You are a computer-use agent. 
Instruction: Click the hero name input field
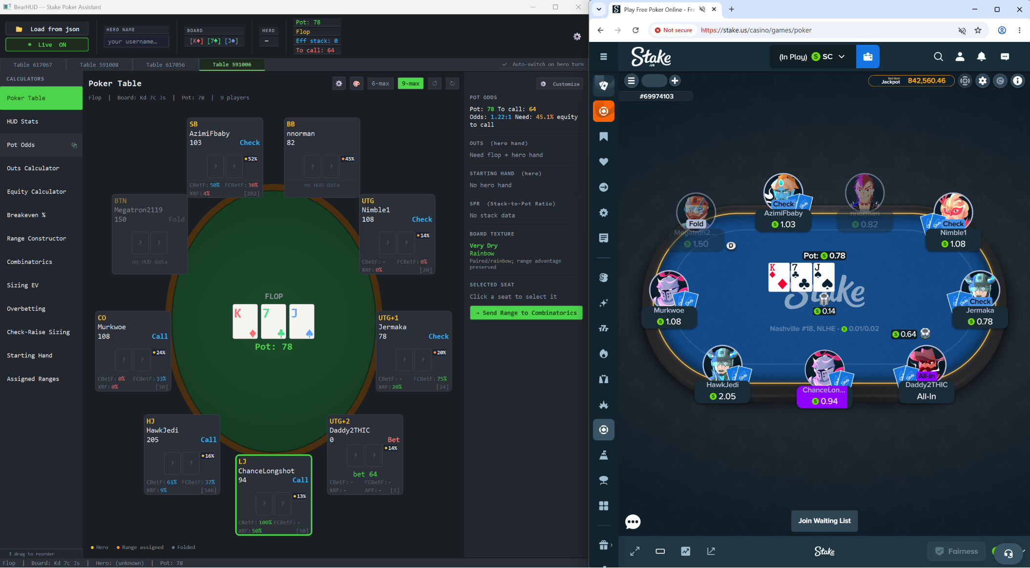(x=136, y=41)
